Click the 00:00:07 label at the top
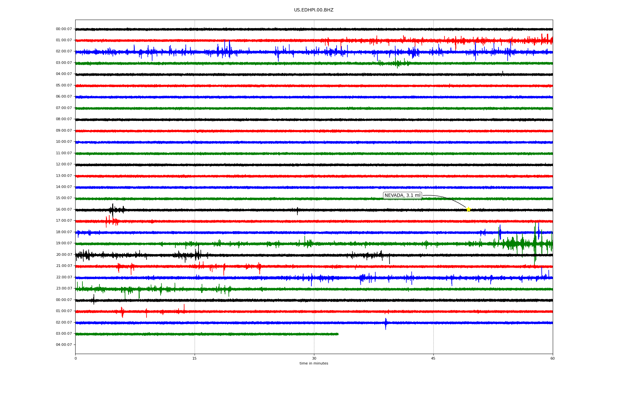Screen dimensions: 628x393 click(64, 29)
